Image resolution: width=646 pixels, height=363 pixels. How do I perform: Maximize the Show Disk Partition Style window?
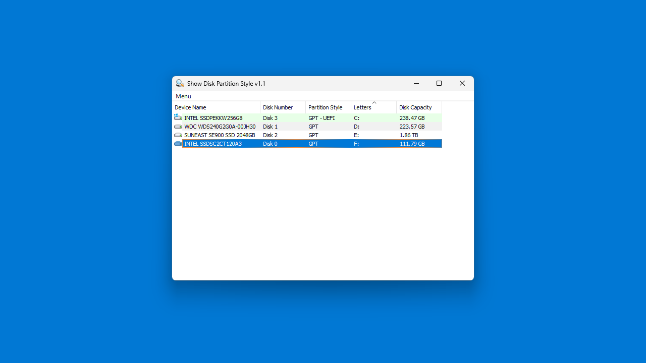click(439, 84)
